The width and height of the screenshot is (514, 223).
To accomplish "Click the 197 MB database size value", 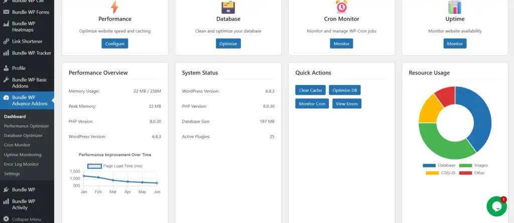I will coord(267,121).
